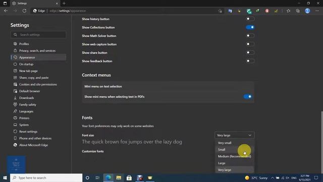Choose Very large in the dropdown list
Viewport: 323px width, 182px height.
(234, 170)
